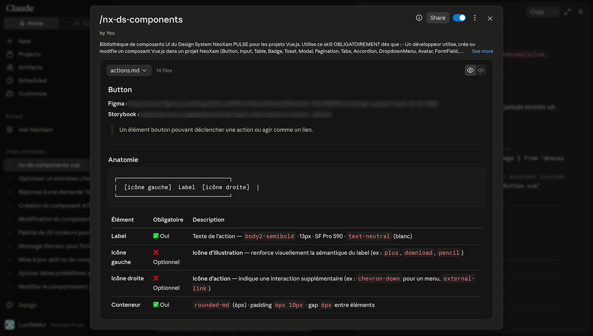The width and height of the screenshot is (593, 336).
Task: Click the rounded-md code chip
Action: 212,305
